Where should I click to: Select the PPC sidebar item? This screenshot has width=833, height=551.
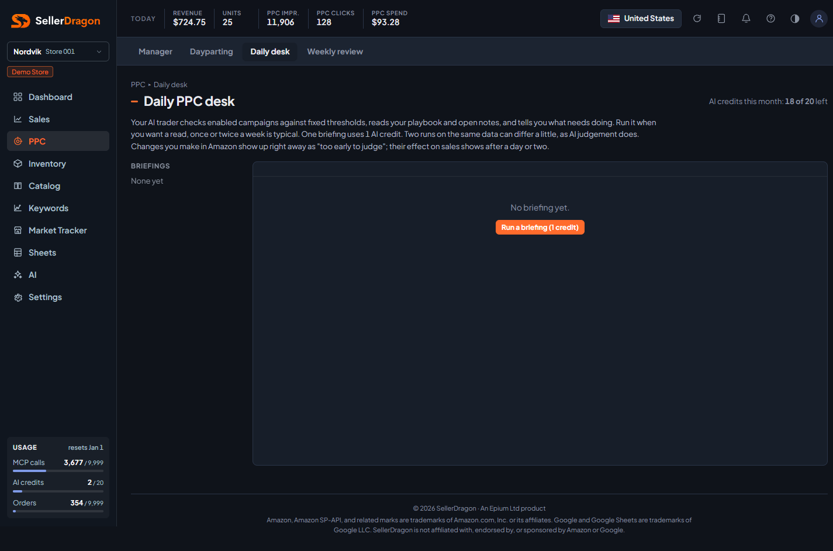[x=58, y=142]
